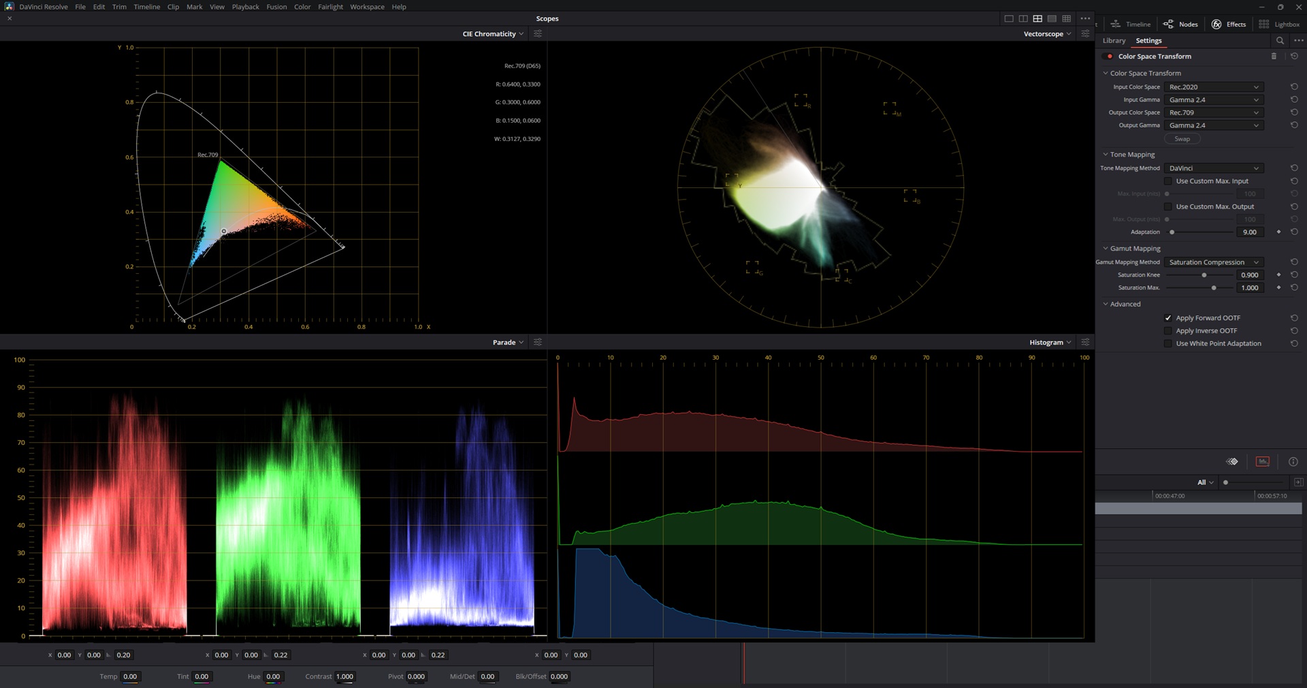The width and height of the screenshot is (1307, 688).
Task: Click the Swap button
Action: coord(1182,139)
